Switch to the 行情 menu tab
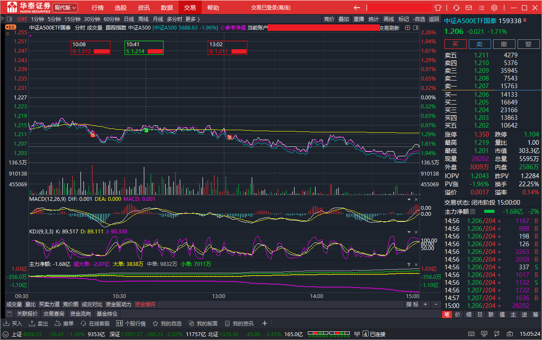The height and width of the screenshot is (340, 542). click(x=97, y=8)
